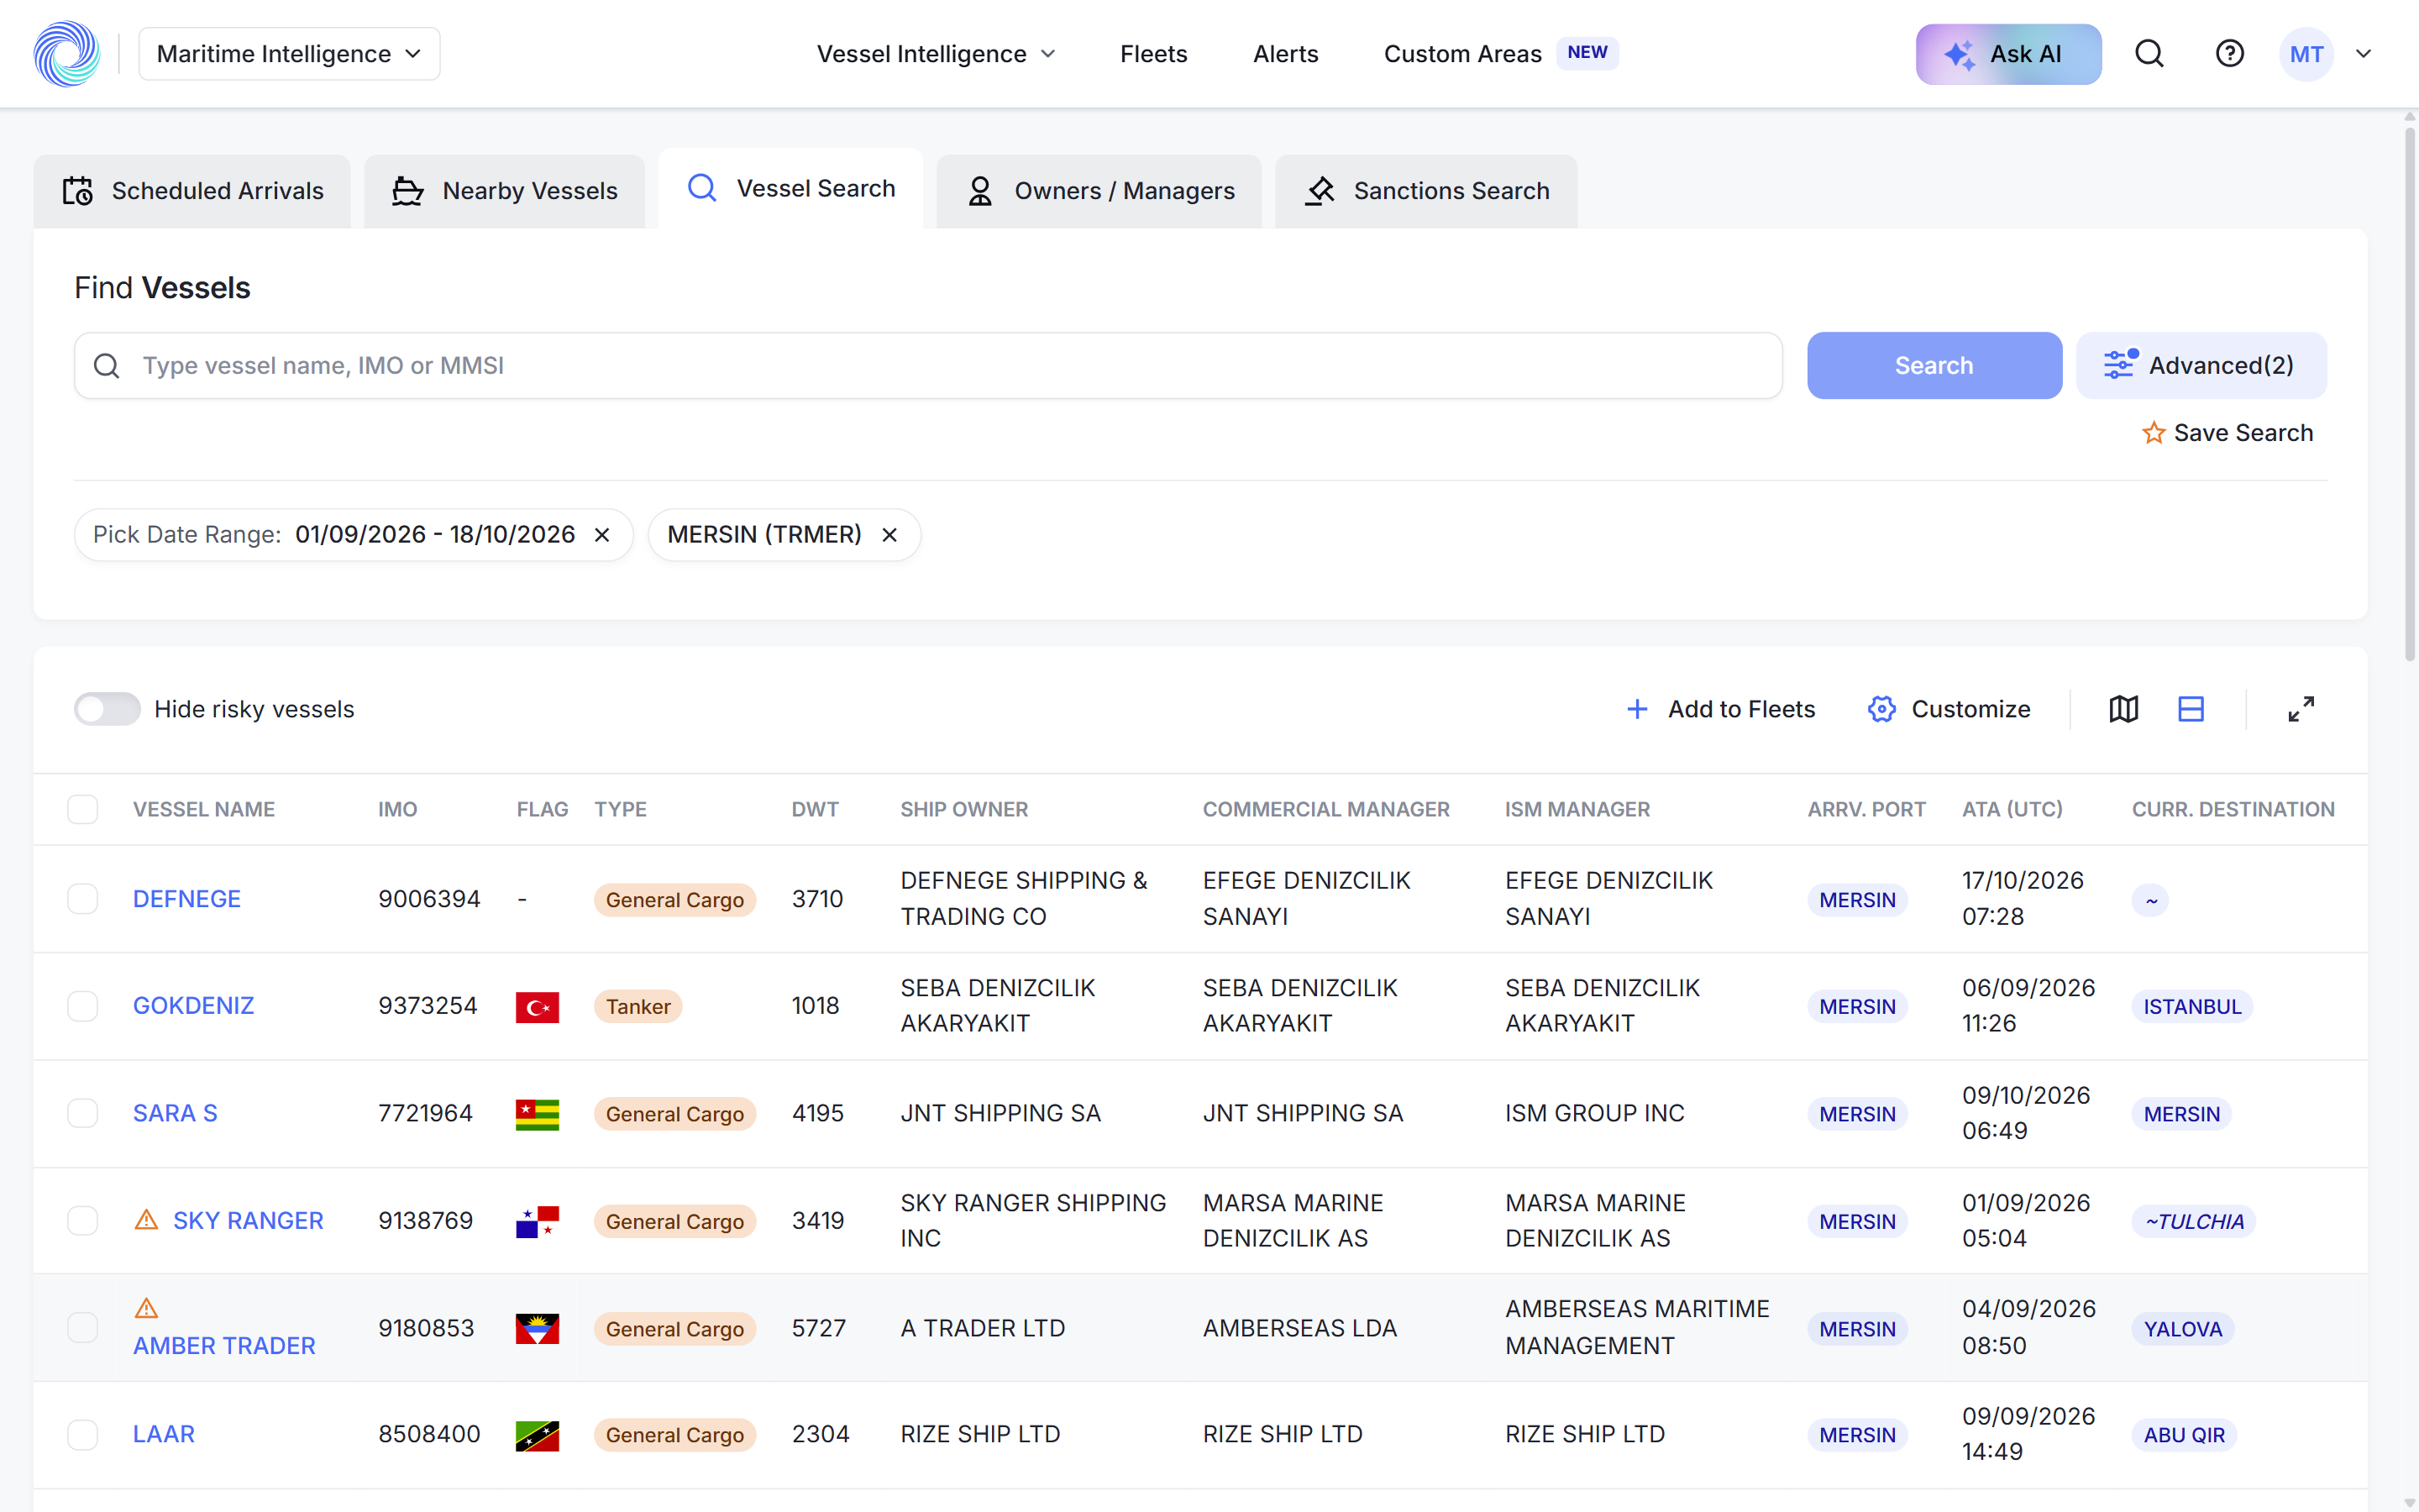Select the SARA S row checkbox
The width and height of the screenshot is (2419, 1512).
pos(83,1113)
